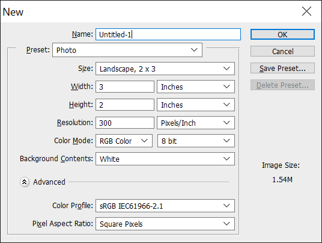Click the 1.54M image size value
Screen dimensions: 322x243
[282, 180]
